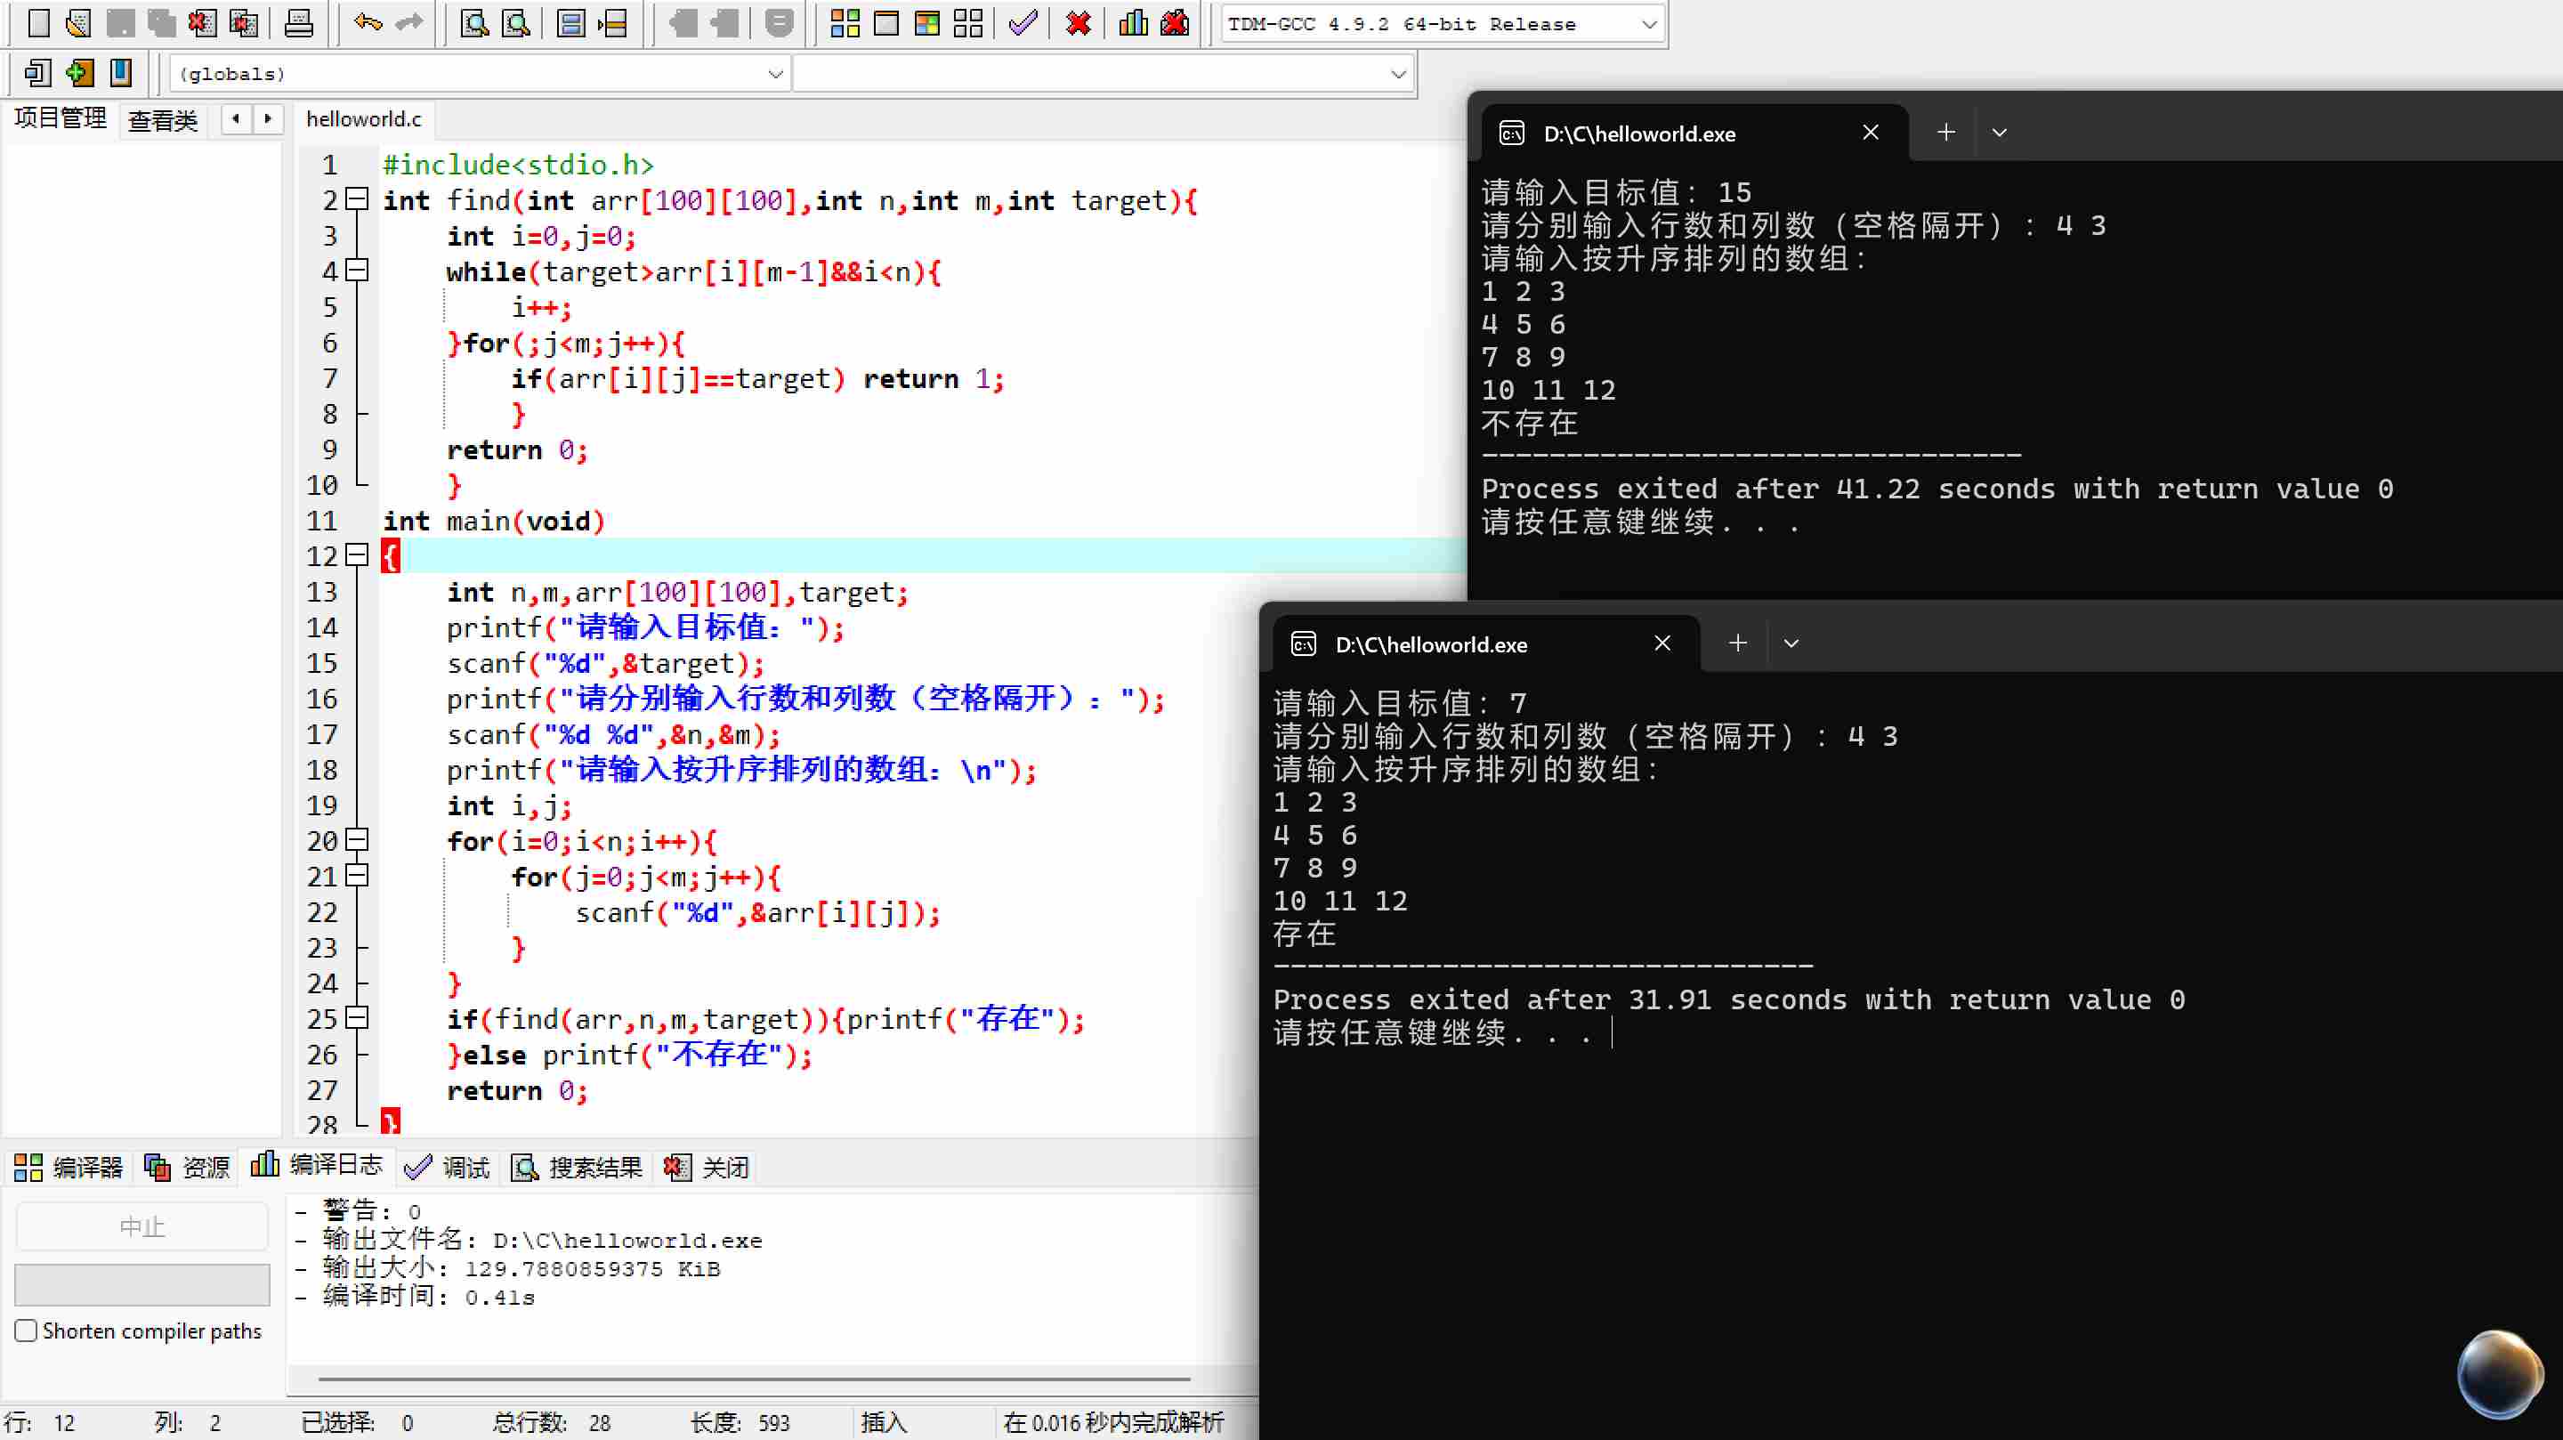
Task: Click the New file toolbar icon
Action: 37,22
